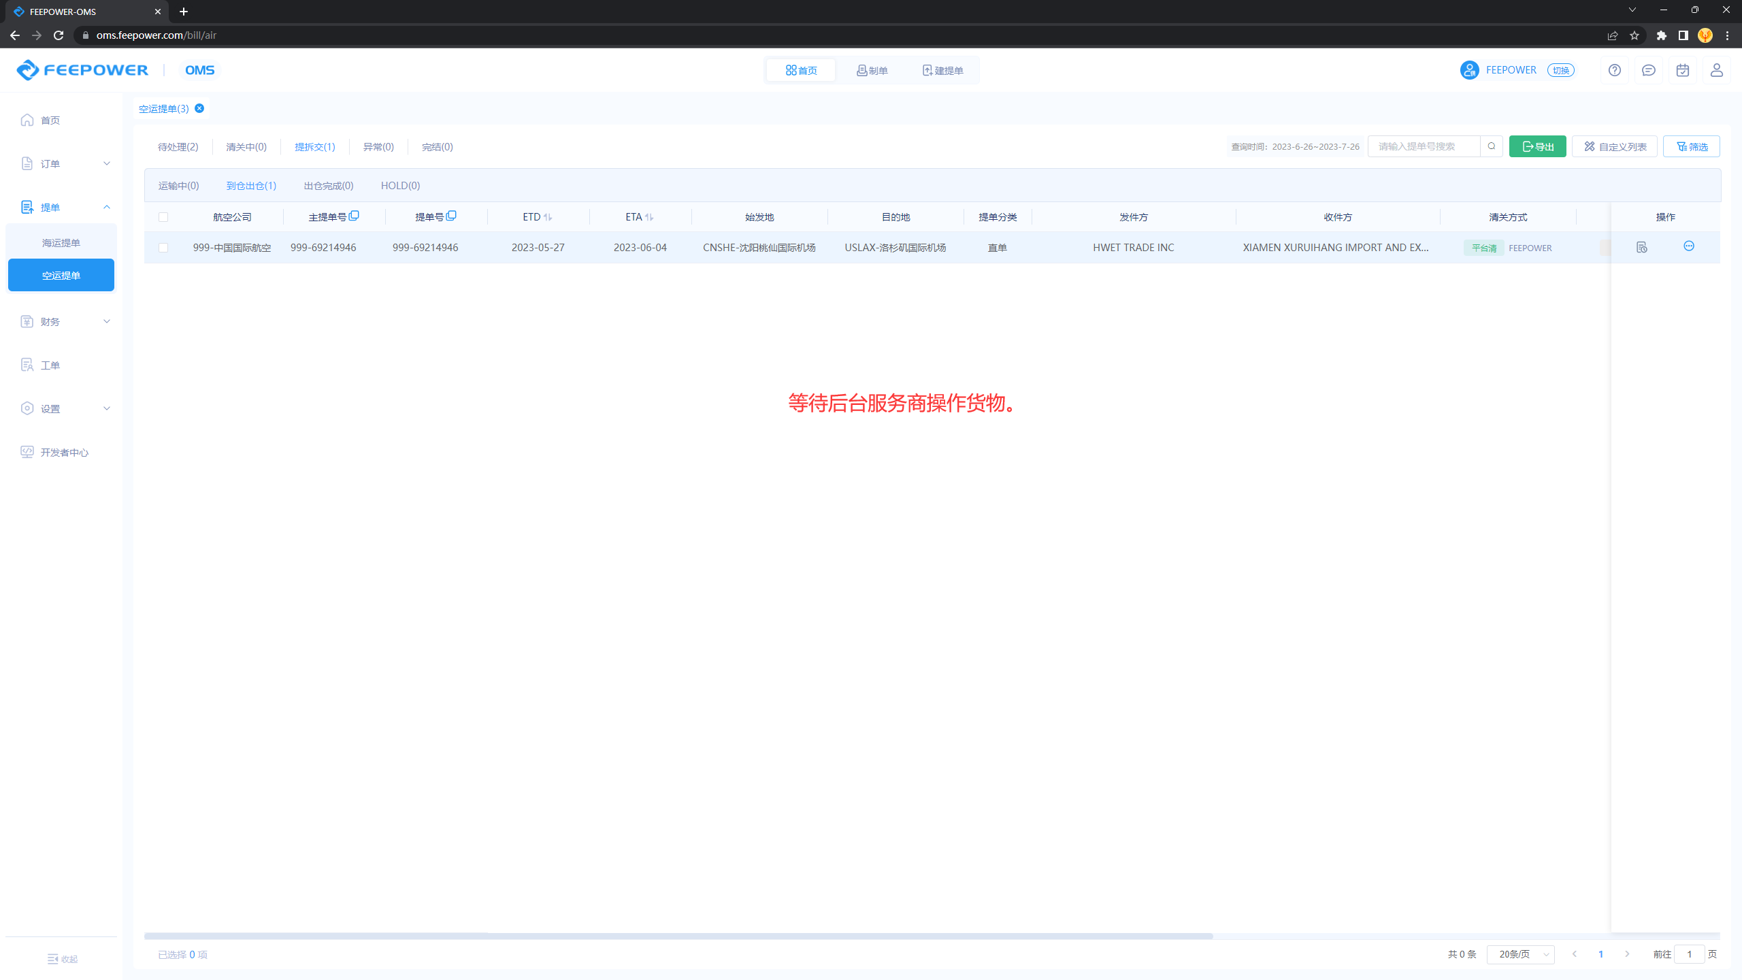Close the 空运提单(3) tab
This screenshot has height=980, width=1742.
[x=199, y=108]
